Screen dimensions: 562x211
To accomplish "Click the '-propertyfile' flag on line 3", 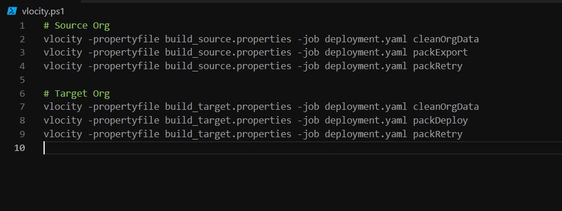I will click(124, 53).
